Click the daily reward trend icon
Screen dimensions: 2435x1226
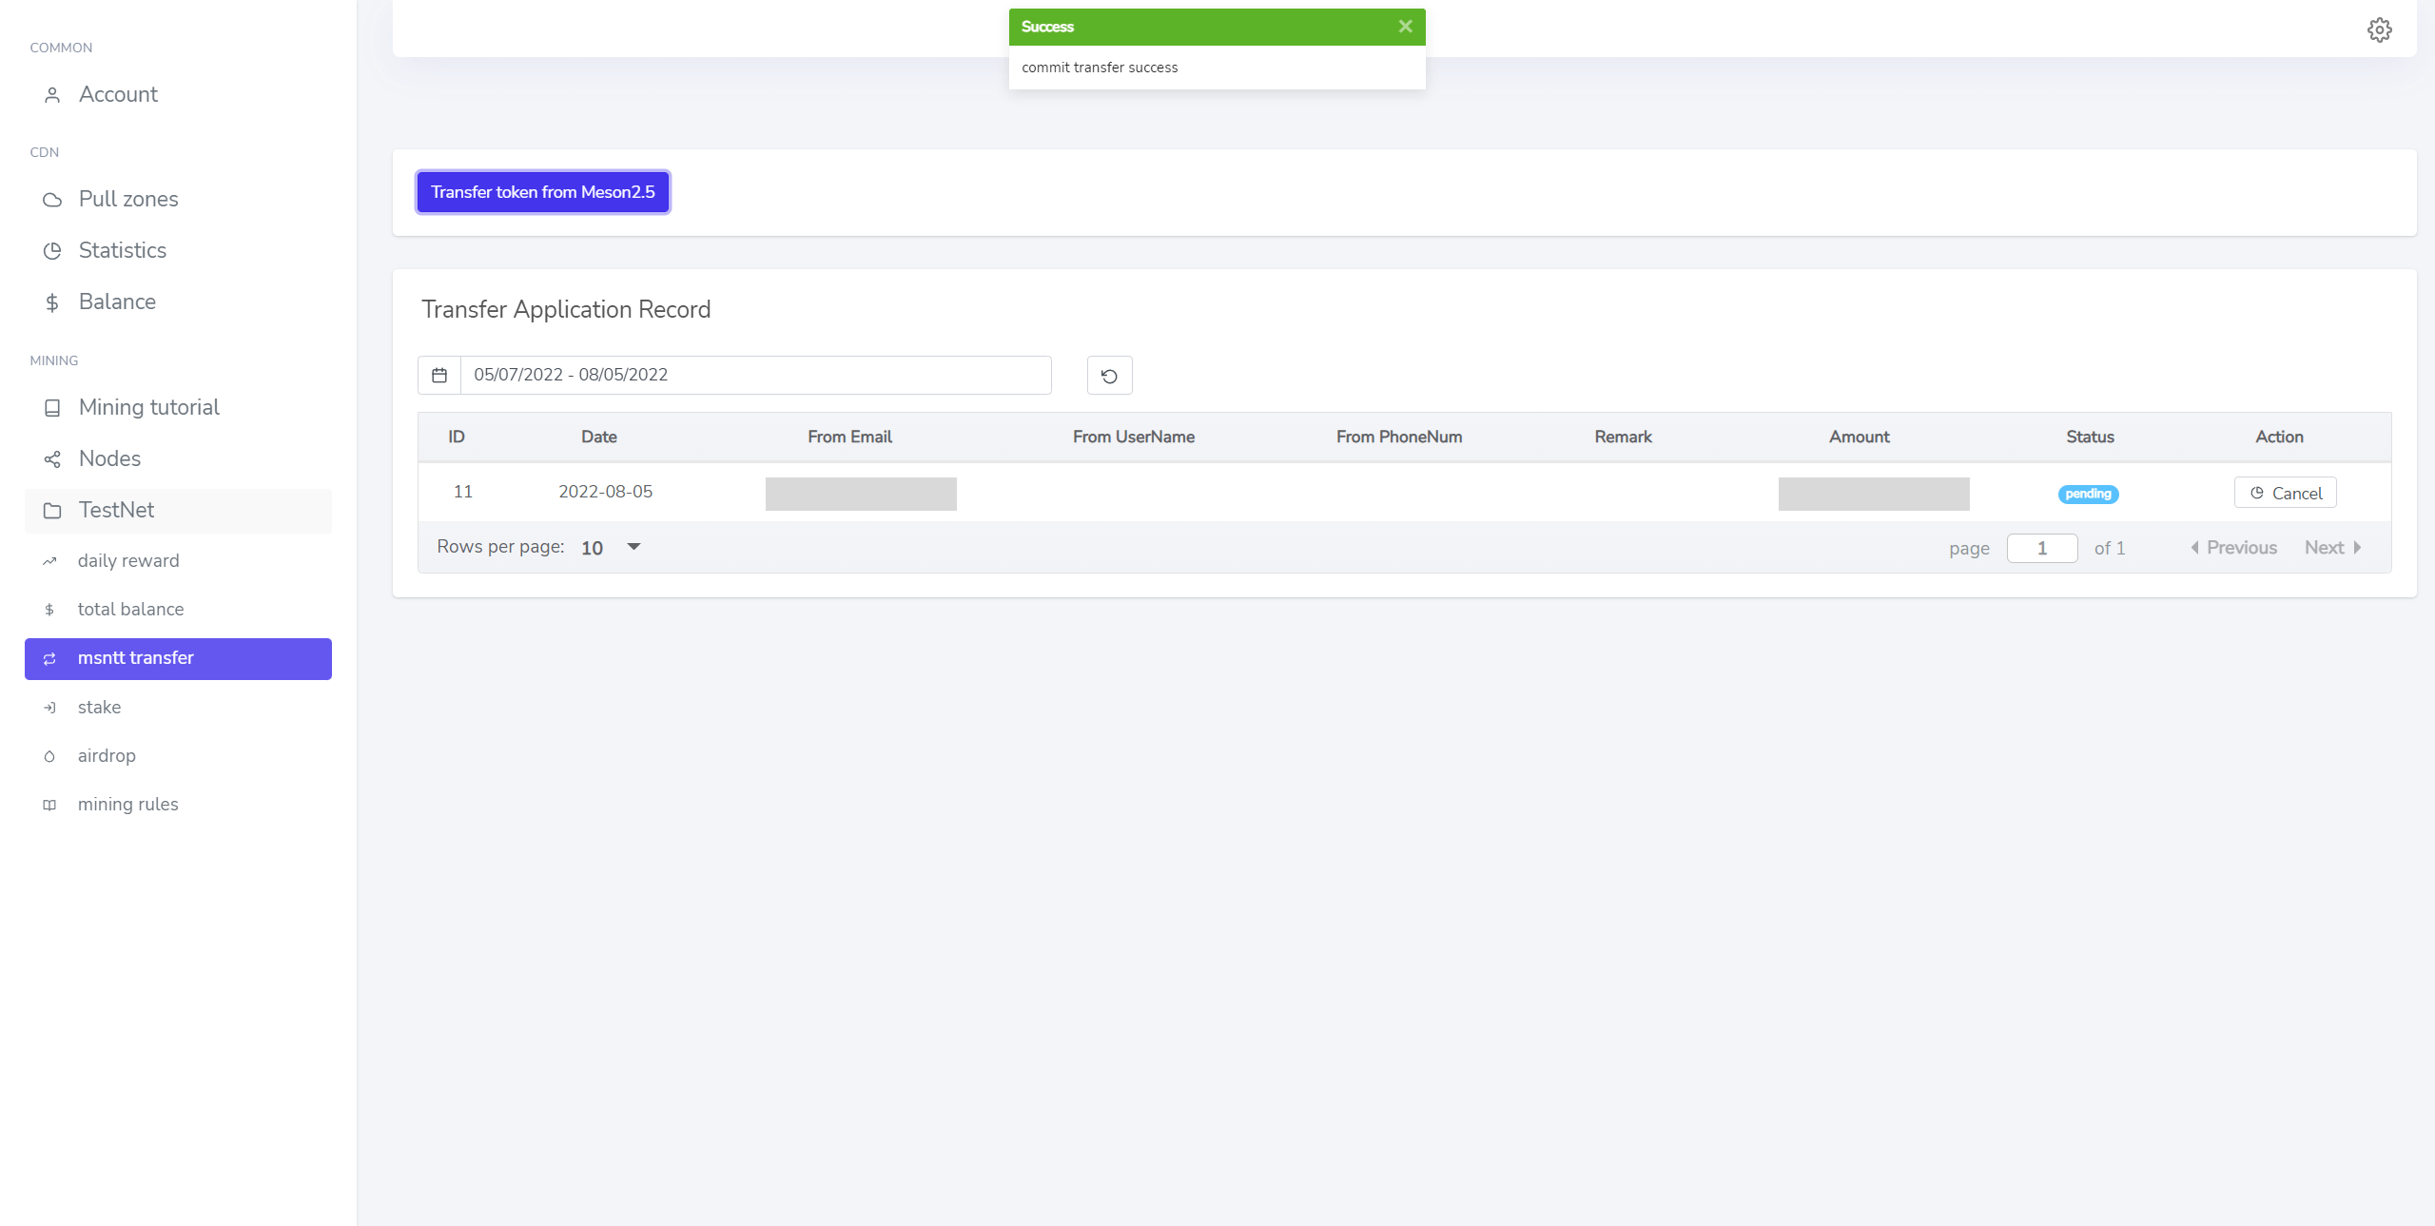point(49,561)
